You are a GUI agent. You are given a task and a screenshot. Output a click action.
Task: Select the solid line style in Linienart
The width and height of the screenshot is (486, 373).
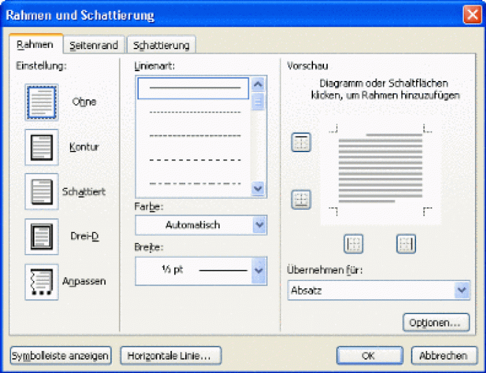click(194, 88)
